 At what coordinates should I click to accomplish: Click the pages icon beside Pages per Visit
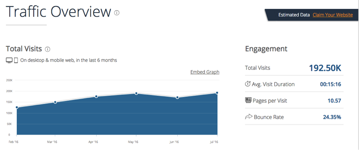pos(248,100)
